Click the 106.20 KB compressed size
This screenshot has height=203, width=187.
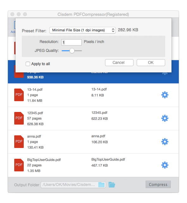100,142
